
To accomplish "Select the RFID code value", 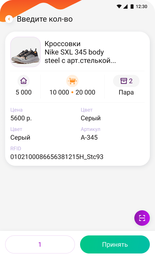I will click(57, 157).
